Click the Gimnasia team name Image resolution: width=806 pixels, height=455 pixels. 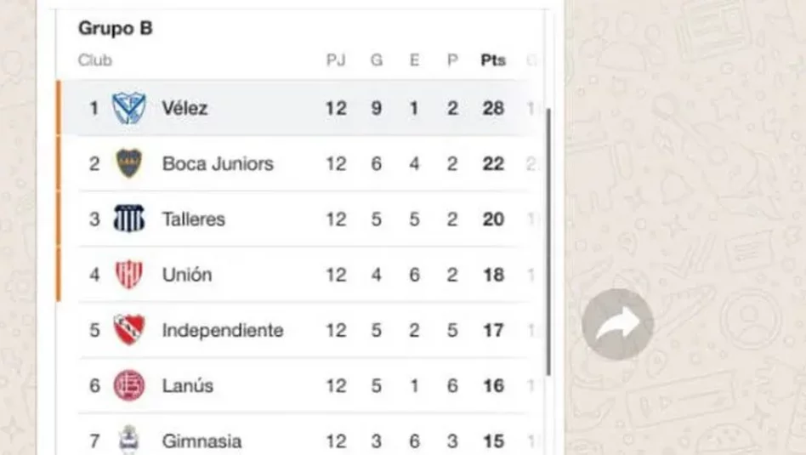point(202,441)
